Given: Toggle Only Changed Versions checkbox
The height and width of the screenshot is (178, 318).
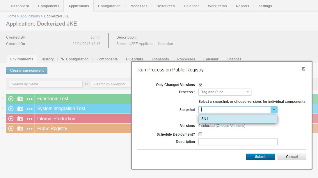Looking at the screenshot, I should [200, 85].
